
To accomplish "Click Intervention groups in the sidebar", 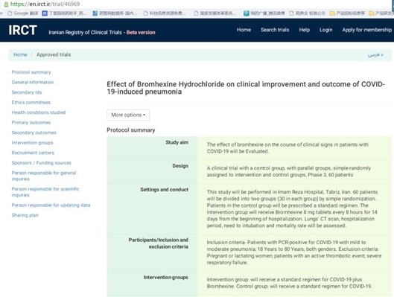I will [x=32, y=143].
